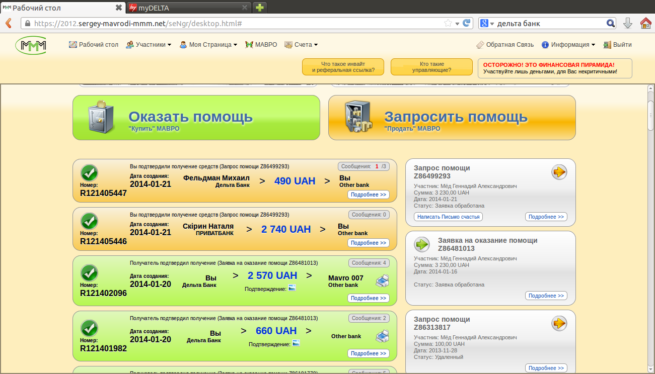
Task: Open Подробнее for order R121405446
Action: coord(369,243)
